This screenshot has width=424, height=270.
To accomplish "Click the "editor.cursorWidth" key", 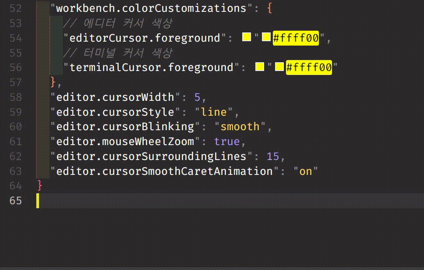I will 115,97.
